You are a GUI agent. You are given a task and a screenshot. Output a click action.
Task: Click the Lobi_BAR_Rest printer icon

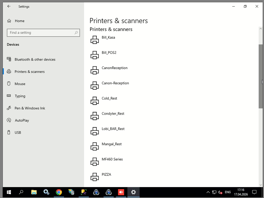[95, 131]
